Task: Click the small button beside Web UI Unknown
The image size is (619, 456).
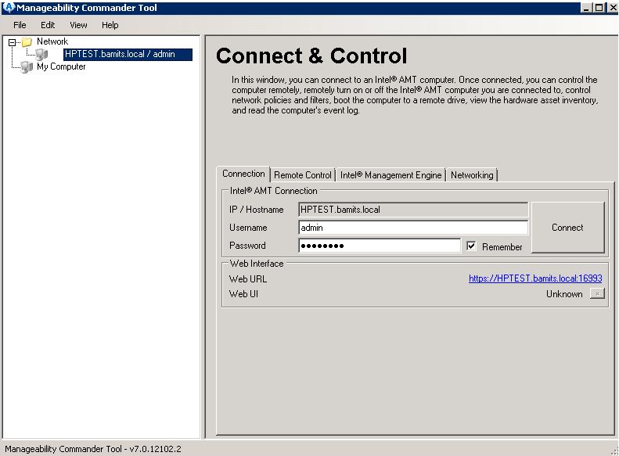Action: point(597,293)
